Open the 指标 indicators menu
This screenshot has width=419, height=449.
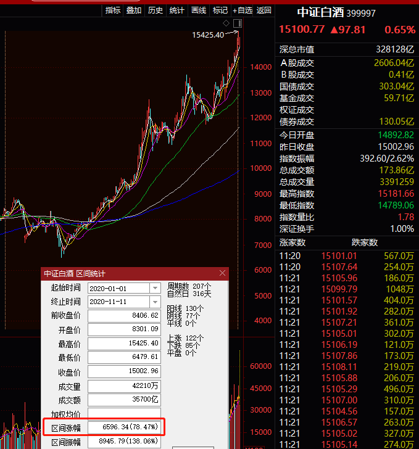click(113, 10)
